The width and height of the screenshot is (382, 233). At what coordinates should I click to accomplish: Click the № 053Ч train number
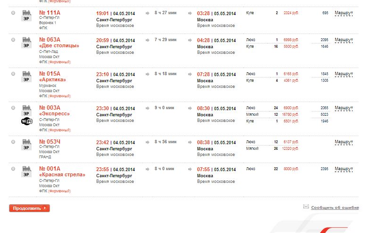point(50,142)
